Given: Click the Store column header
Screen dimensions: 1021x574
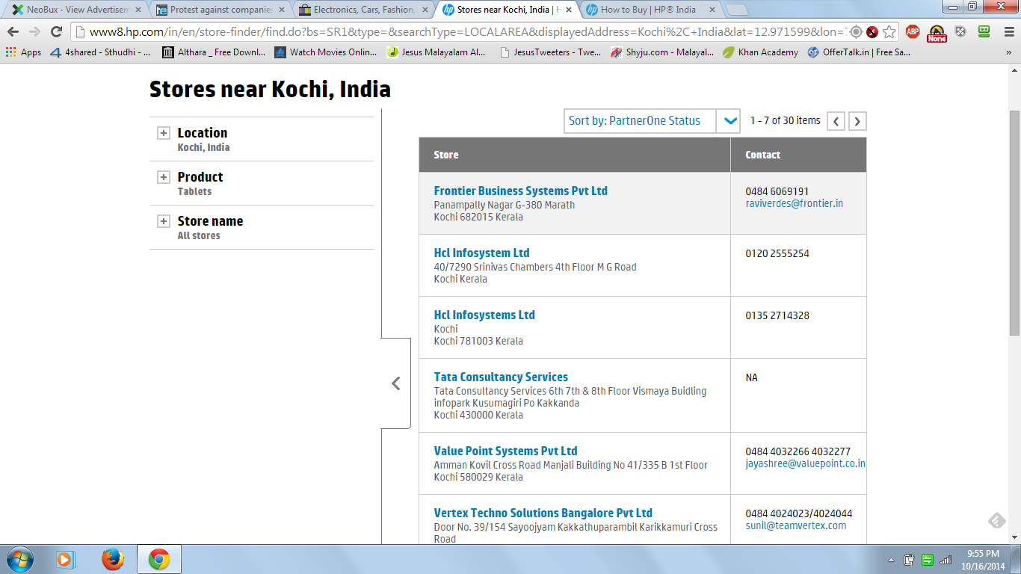Looking at the screenshot, I should (575, 155).
